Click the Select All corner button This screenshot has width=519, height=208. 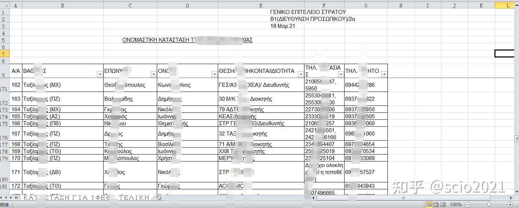click(4, 5)
